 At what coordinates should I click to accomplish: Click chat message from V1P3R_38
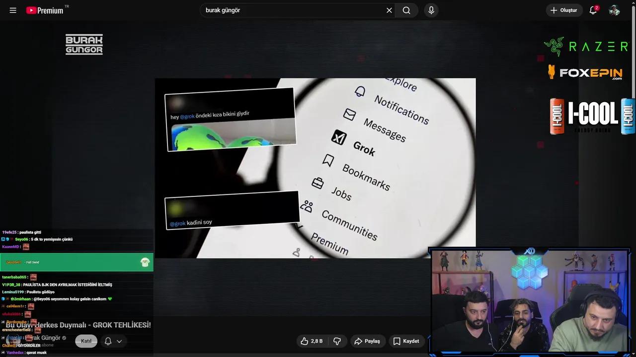(57, 285)
